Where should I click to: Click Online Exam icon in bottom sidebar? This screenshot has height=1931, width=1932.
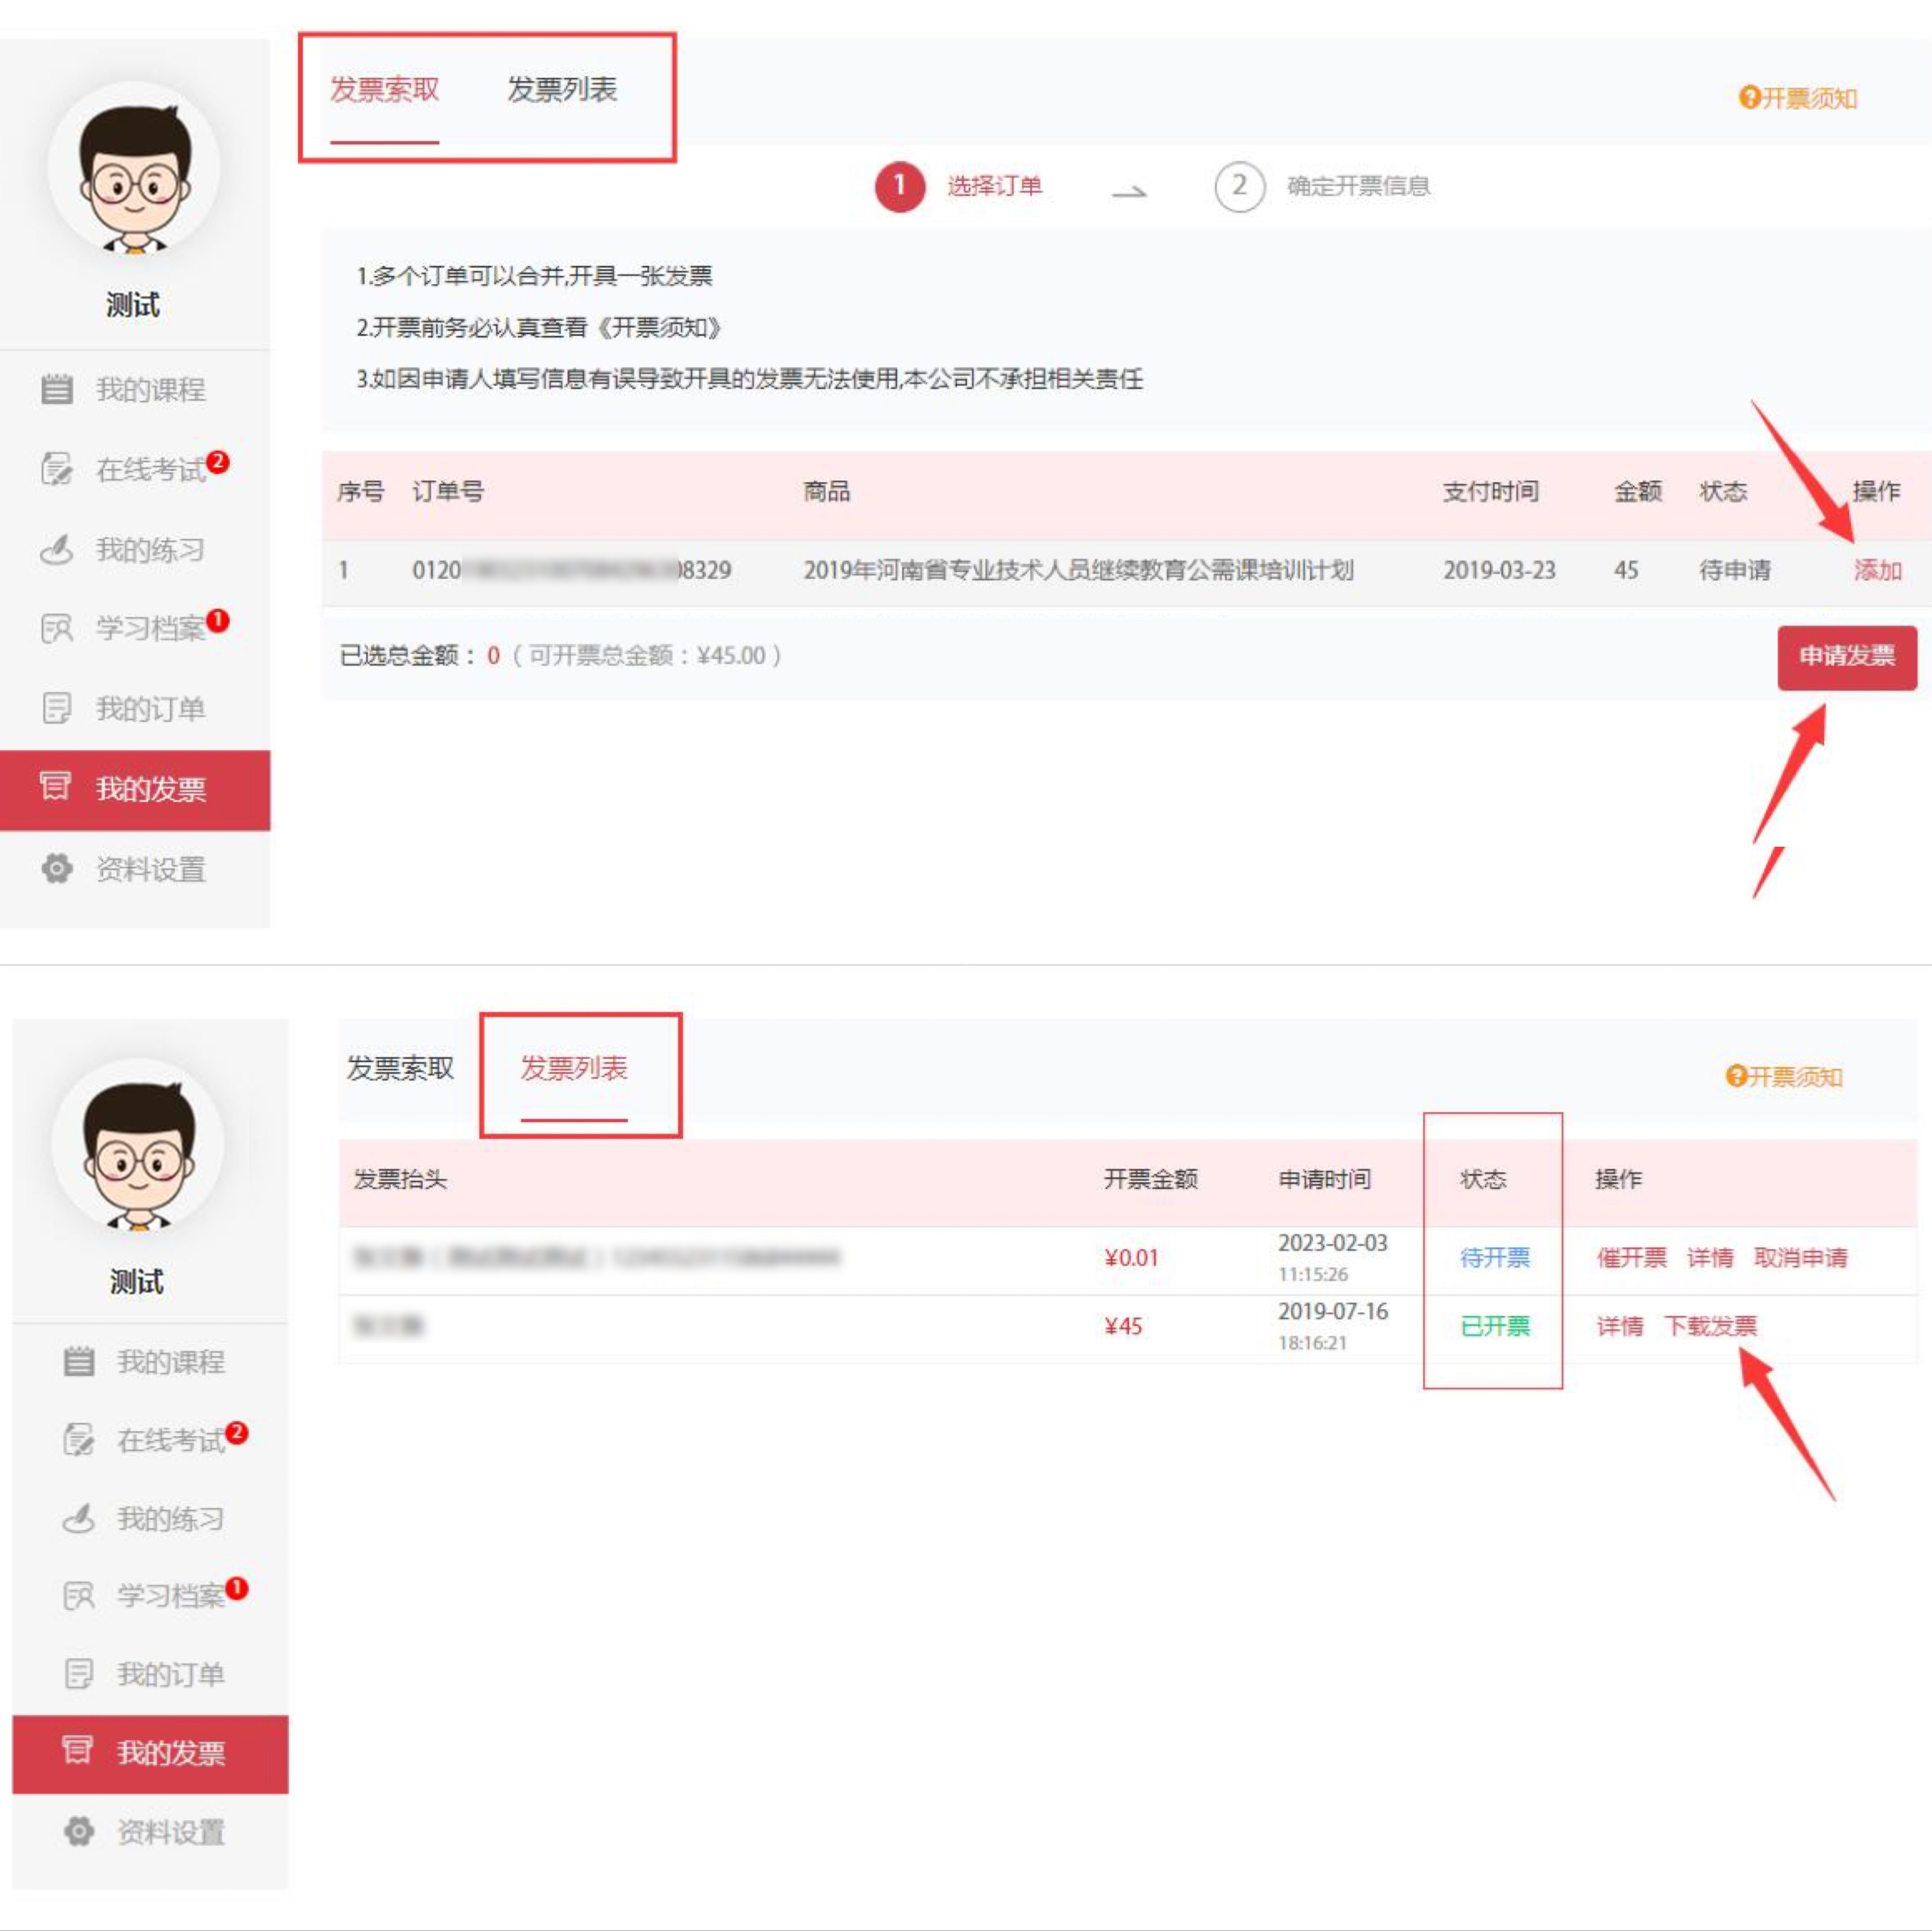point(79,1440)
